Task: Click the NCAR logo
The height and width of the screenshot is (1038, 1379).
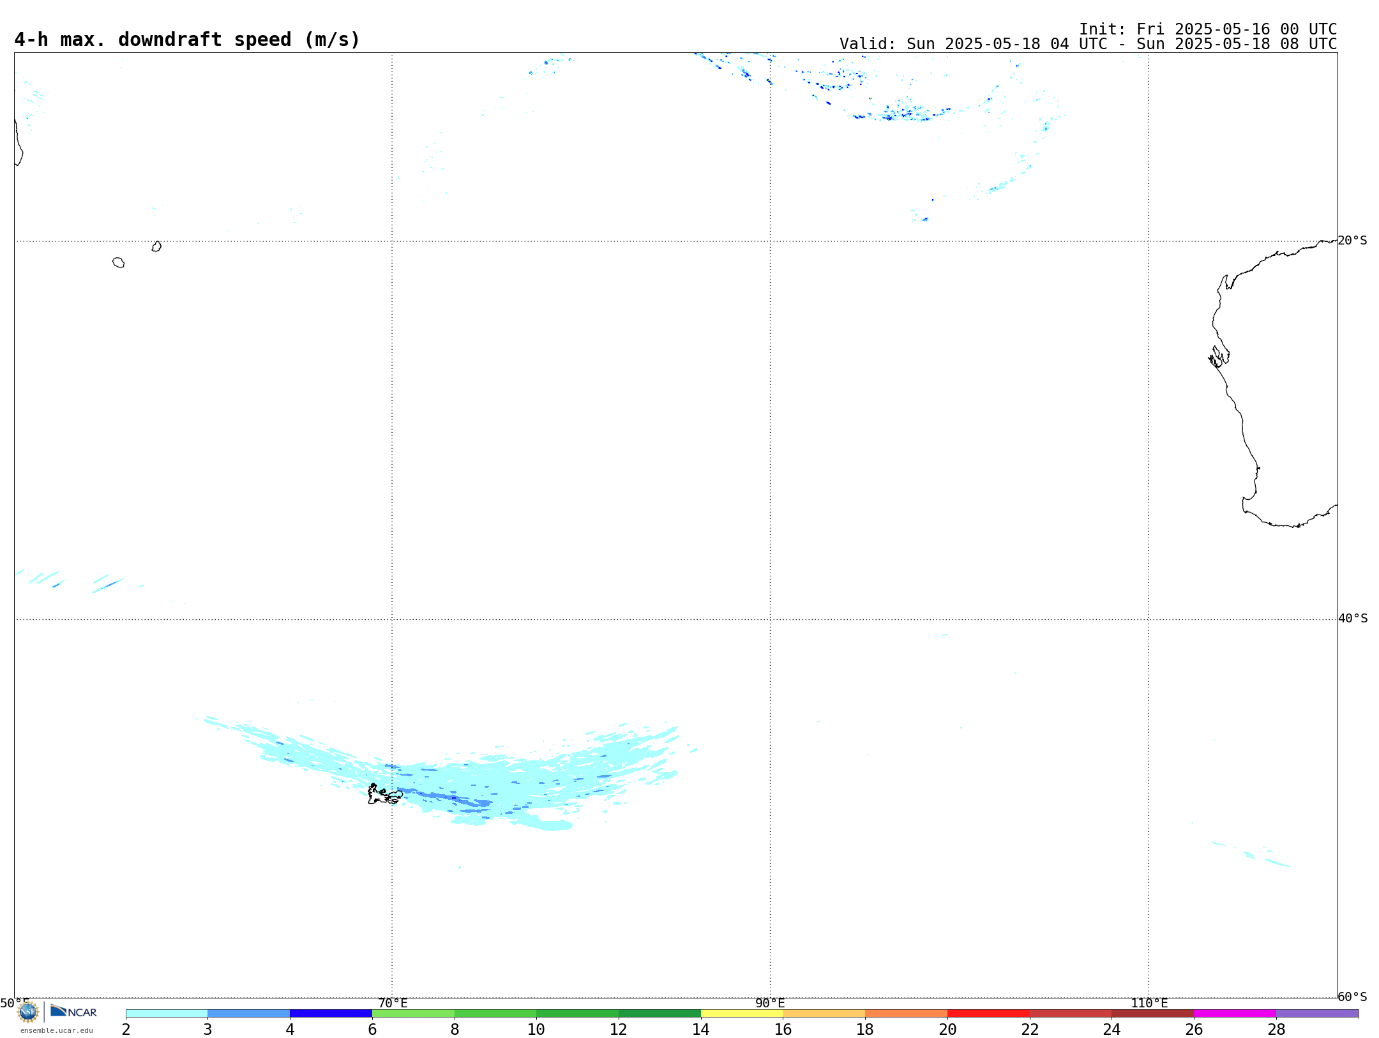Action: click(74, 1011)
